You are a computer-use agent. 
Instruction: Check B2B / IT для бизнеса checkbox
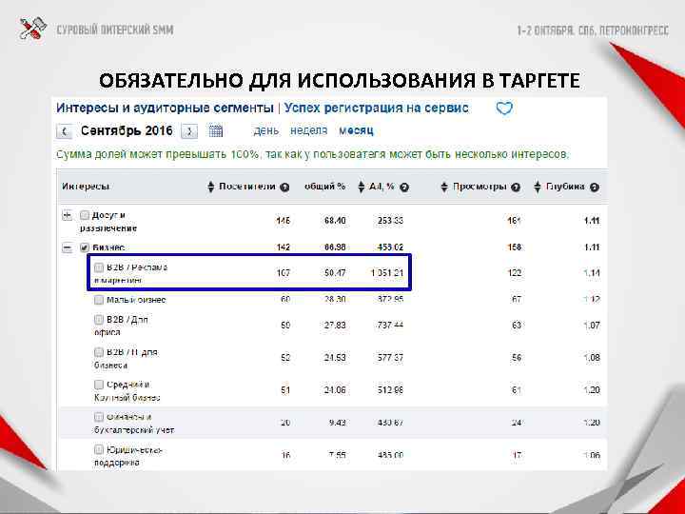(x=99, y=352)
